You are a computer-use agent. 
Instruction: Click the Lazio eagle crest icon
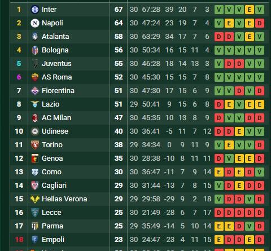[x=35, y=104]
